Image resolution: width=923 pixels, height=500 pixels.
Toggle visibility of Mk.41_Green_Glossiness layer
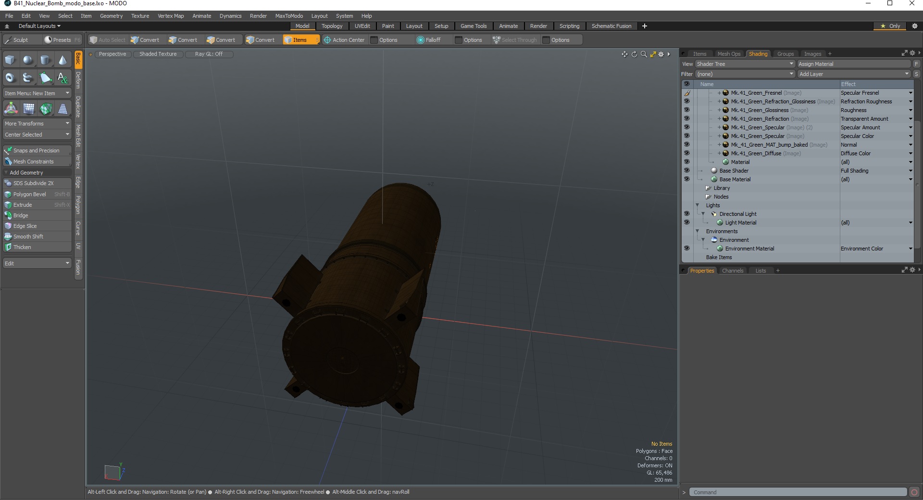[686, 110]
